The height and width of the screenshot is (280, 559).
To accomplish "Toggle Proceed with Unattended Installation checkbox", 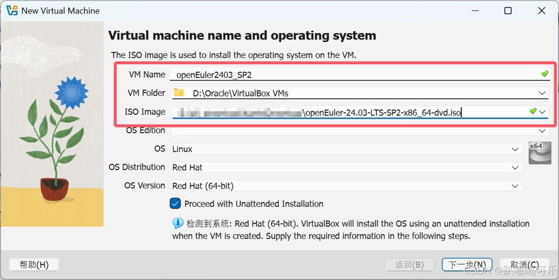I will point(175,204).
